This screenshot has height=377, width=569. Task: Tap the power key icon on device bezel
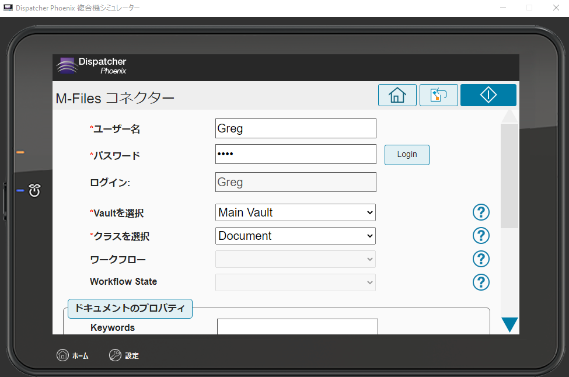[34, 190]
